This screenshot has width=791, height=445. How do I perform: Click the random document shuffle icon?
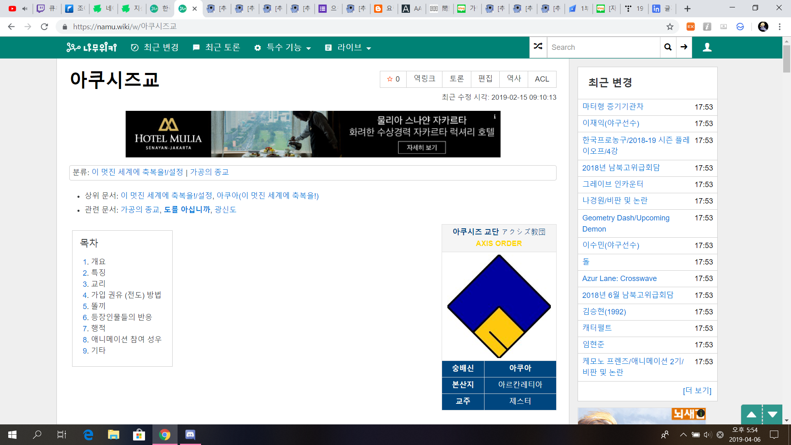[538, 47]
